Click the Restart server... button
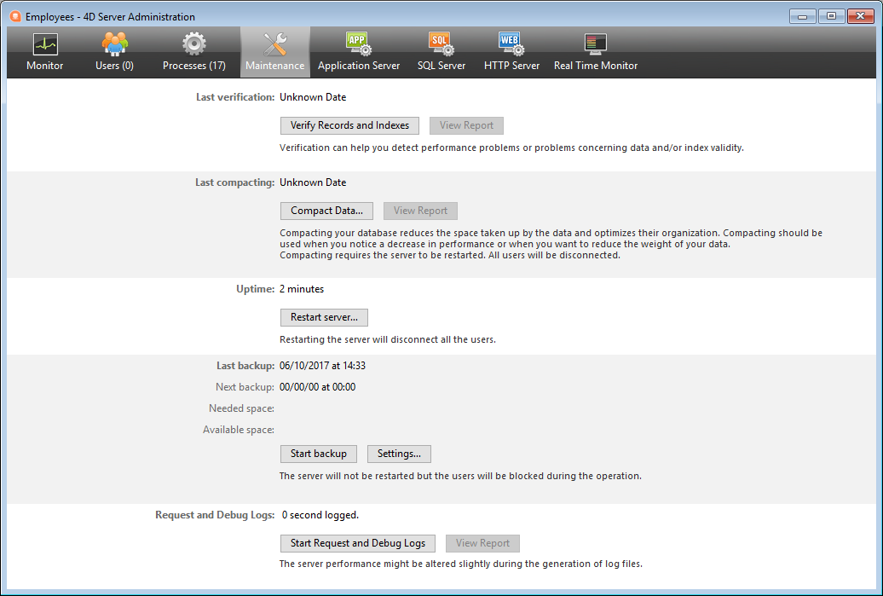 [324, 317]
